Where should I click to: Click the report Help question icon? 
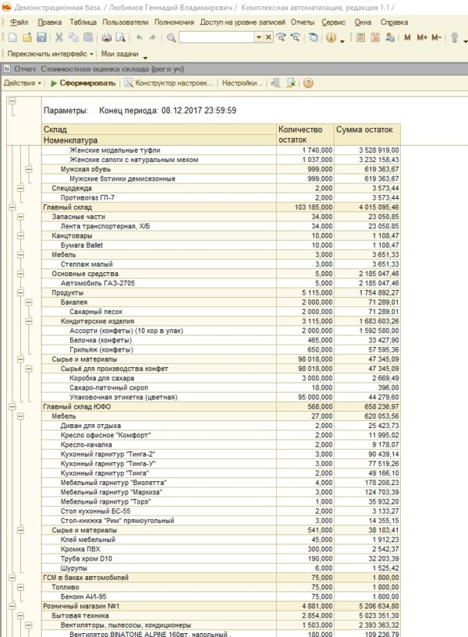coord(308,83)
